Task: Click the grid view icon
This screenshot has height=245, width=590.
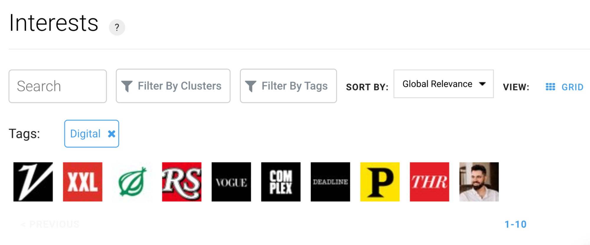Action: (x=550, y=87)
